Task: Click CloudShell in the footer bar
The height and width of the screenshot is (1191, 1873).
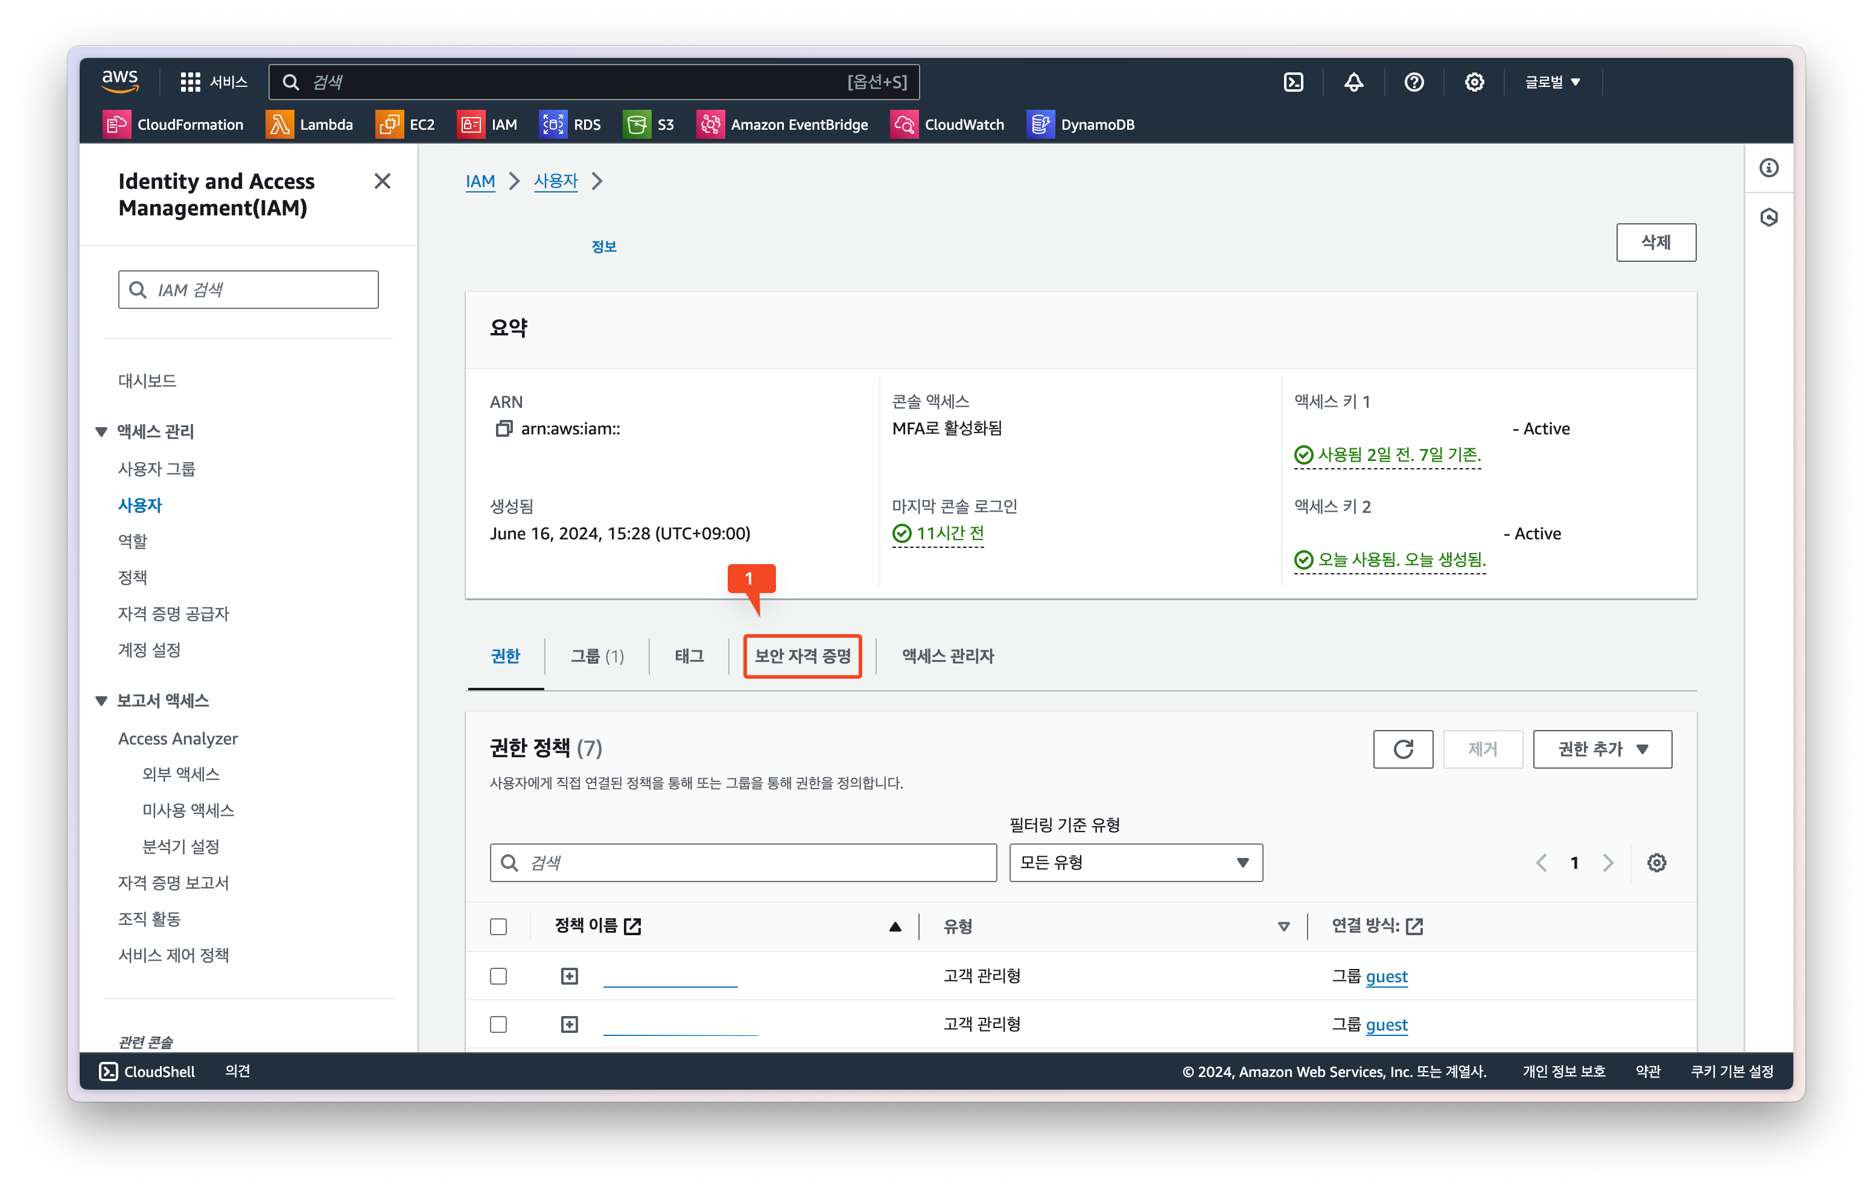Action: (x=147, y=1071)
